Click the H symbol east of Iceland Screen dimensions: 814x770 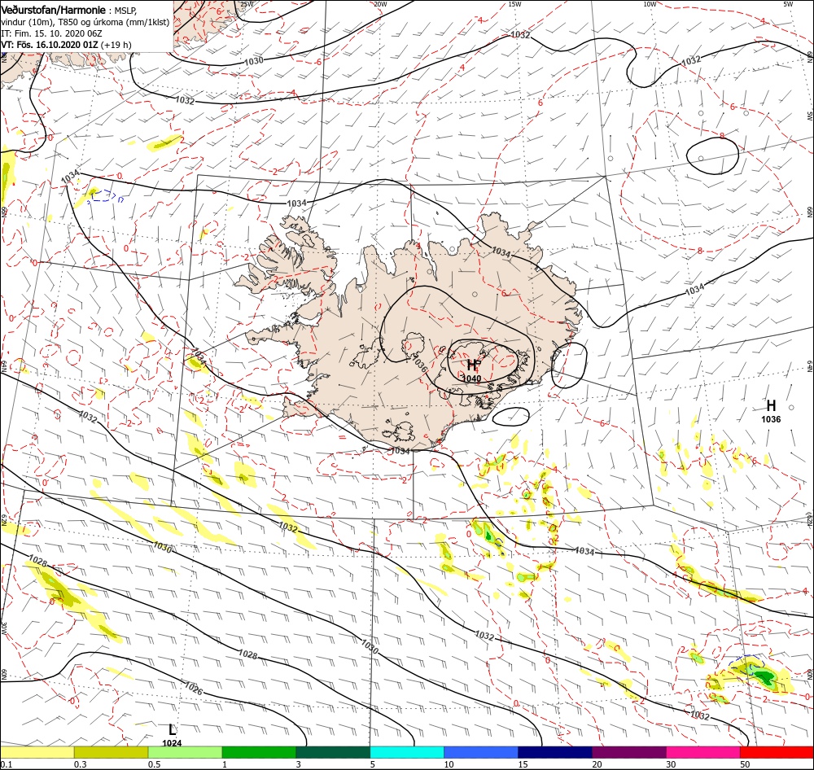pyautogui.click(x=771, y=405)
